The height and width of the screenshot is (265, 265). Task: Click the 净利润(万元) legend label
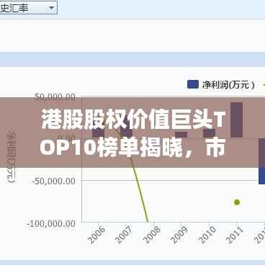[228, 85]
